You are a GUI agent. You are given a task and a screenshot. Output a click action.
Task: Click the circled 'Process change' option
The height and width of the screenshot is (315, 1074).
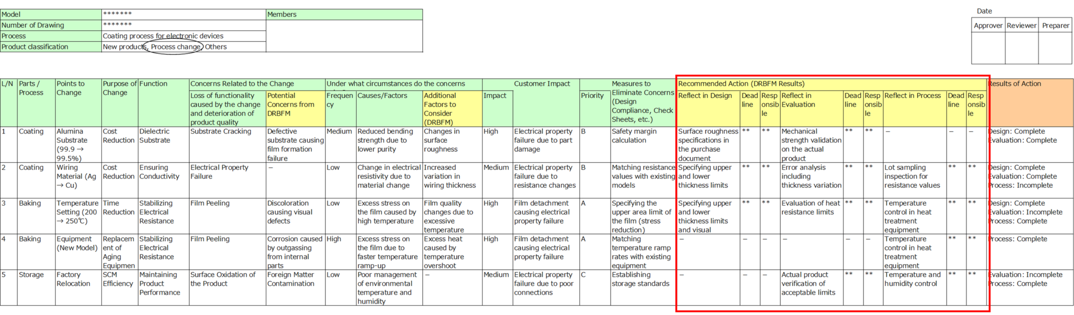point(175,47)
